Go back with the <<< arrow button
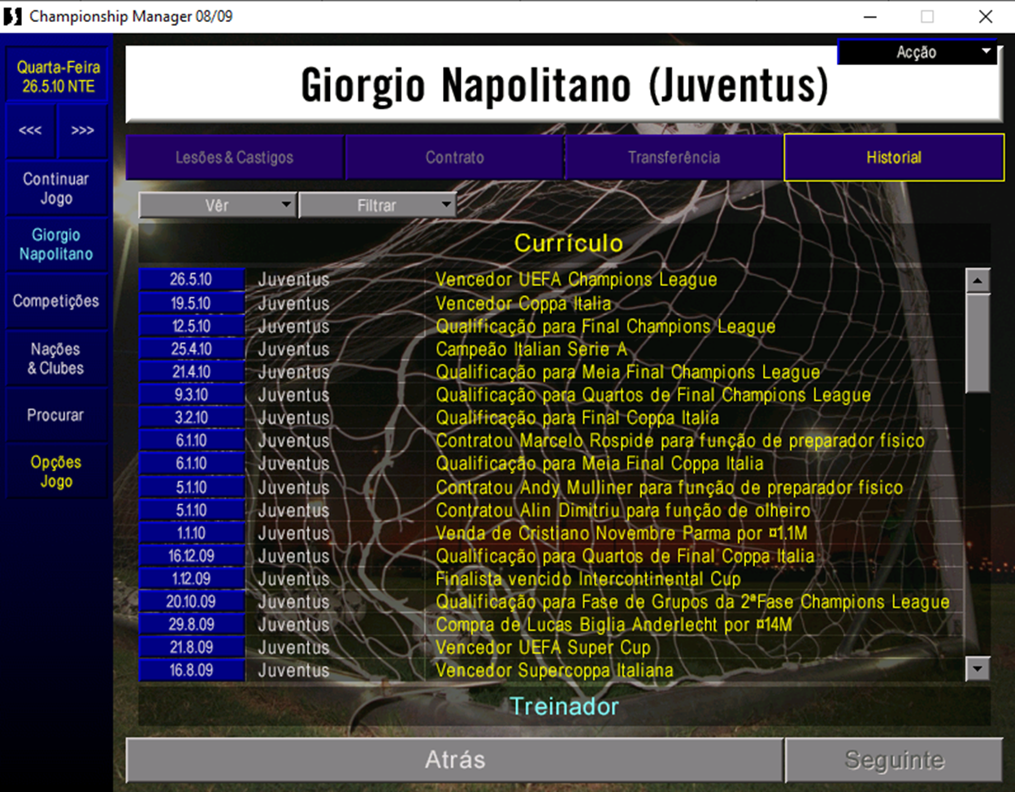The height and width of the screenshot is (792, 1015). [x=30, y=130]
